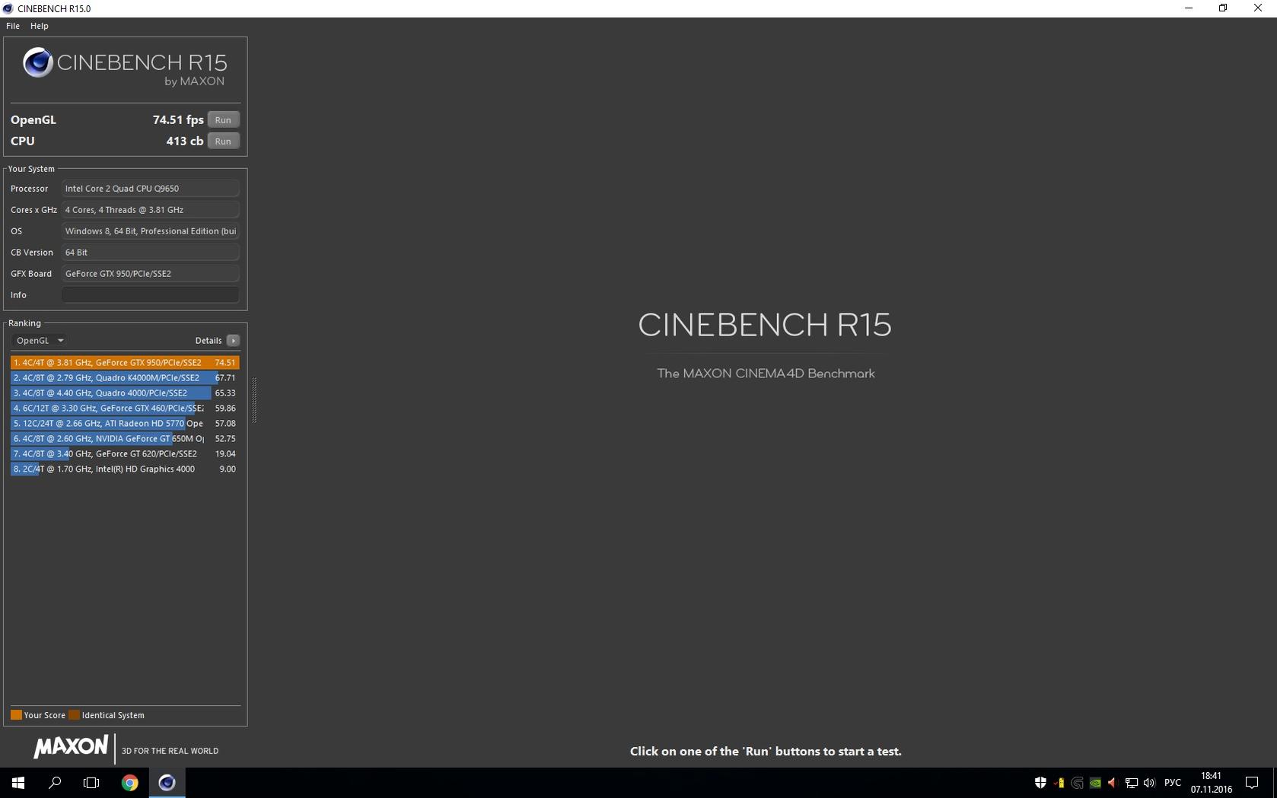Click the Cinebench taskbar icon

(167, 783)
